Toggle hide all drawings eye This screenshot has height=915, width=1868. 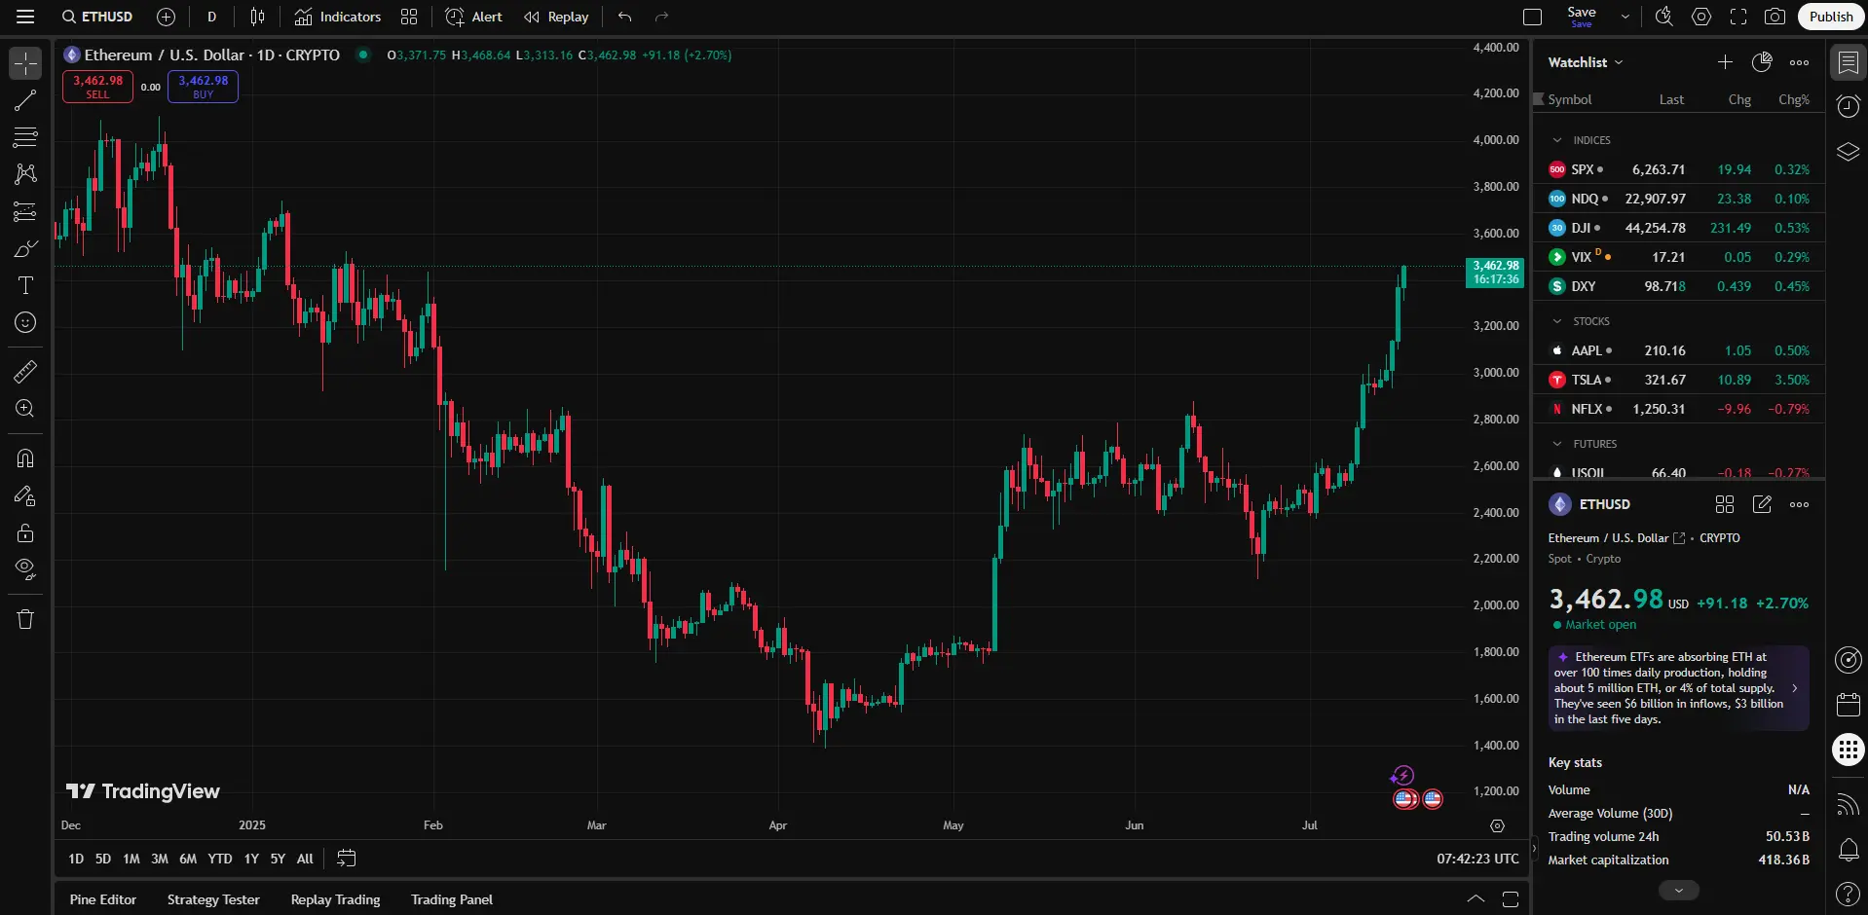25,569
